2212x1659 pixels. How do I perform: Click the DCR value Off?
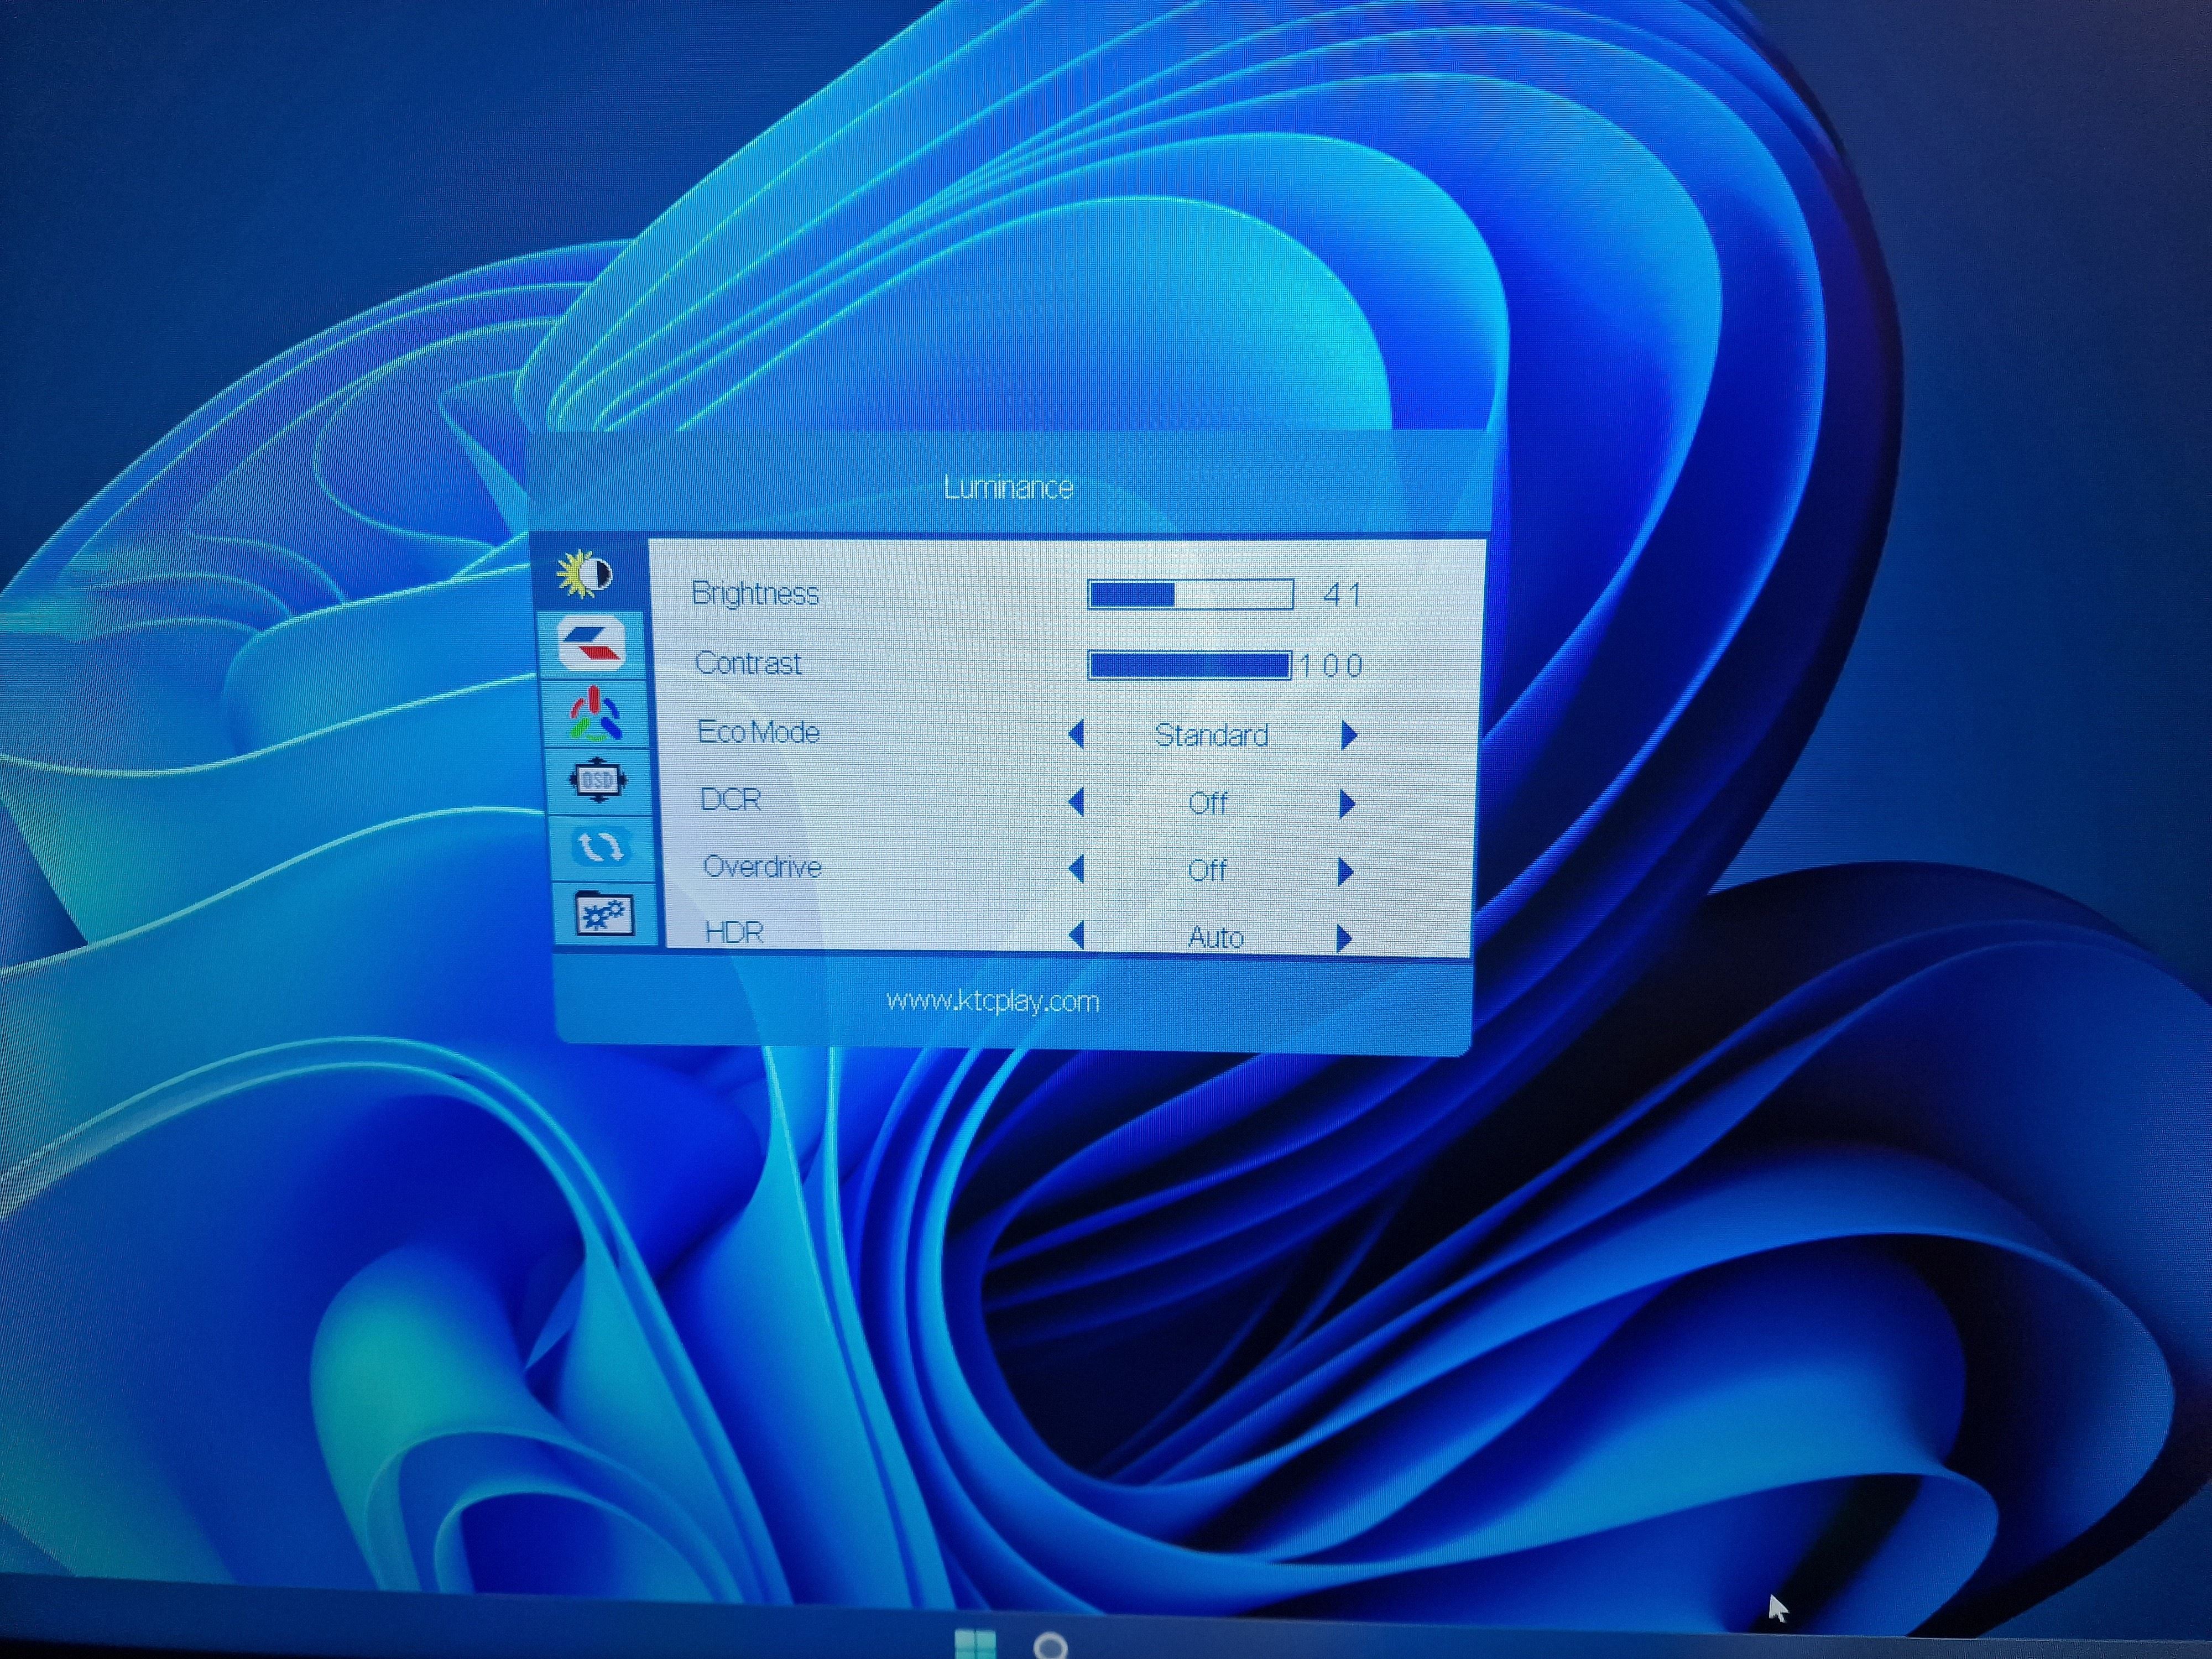click(1208, 803)
